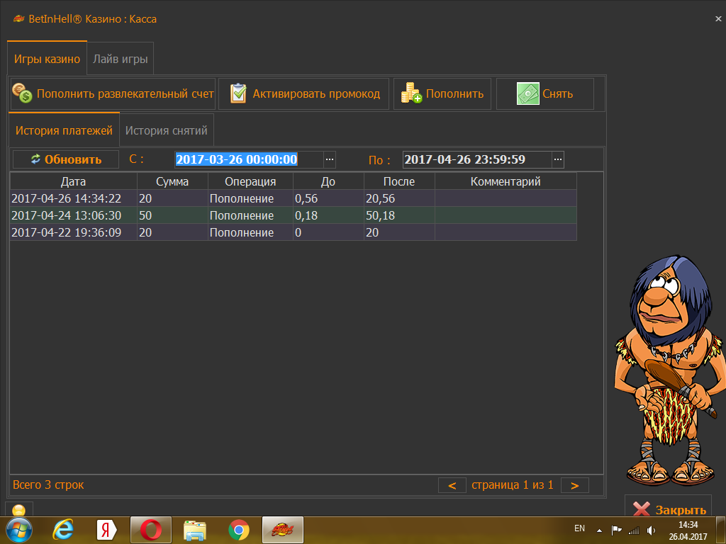Switch to Opera in taskbar
The image size is (726, 544).
tap(151, 530)
